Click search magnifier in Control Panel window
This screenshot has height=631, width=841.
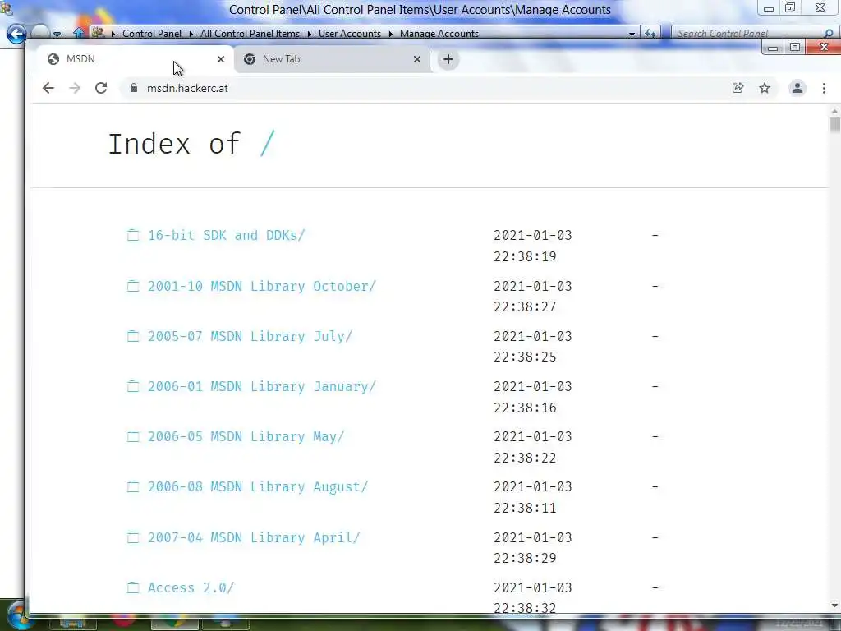pyautogui.click(x=828, y=34)
